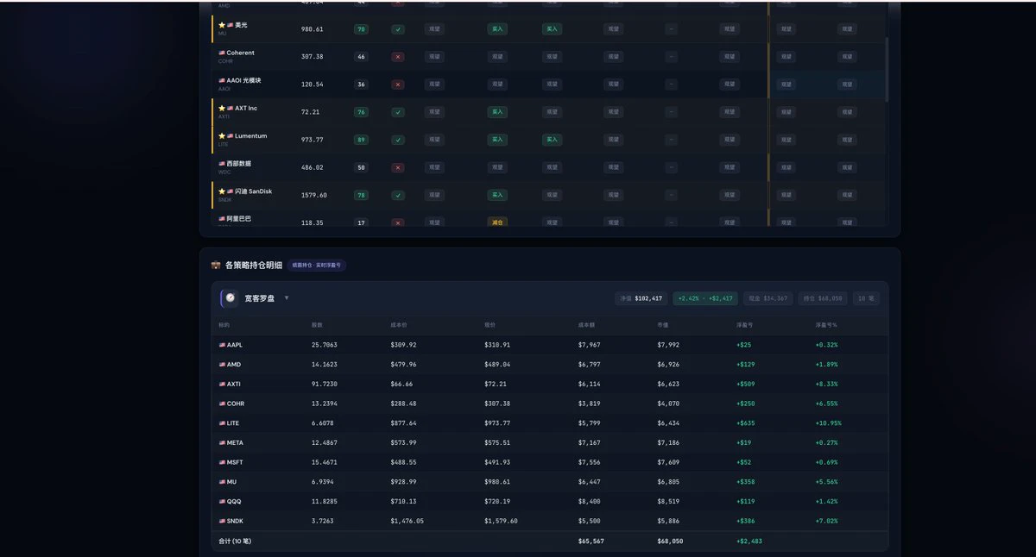This screenshot has height=557, width=1036.
Task: Click the compass icon next to 宽客罗盘
Action: click(231, 298)
